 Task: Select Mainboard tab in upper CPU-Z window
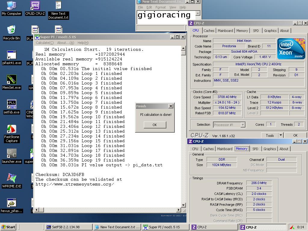[x=225, y=31]
